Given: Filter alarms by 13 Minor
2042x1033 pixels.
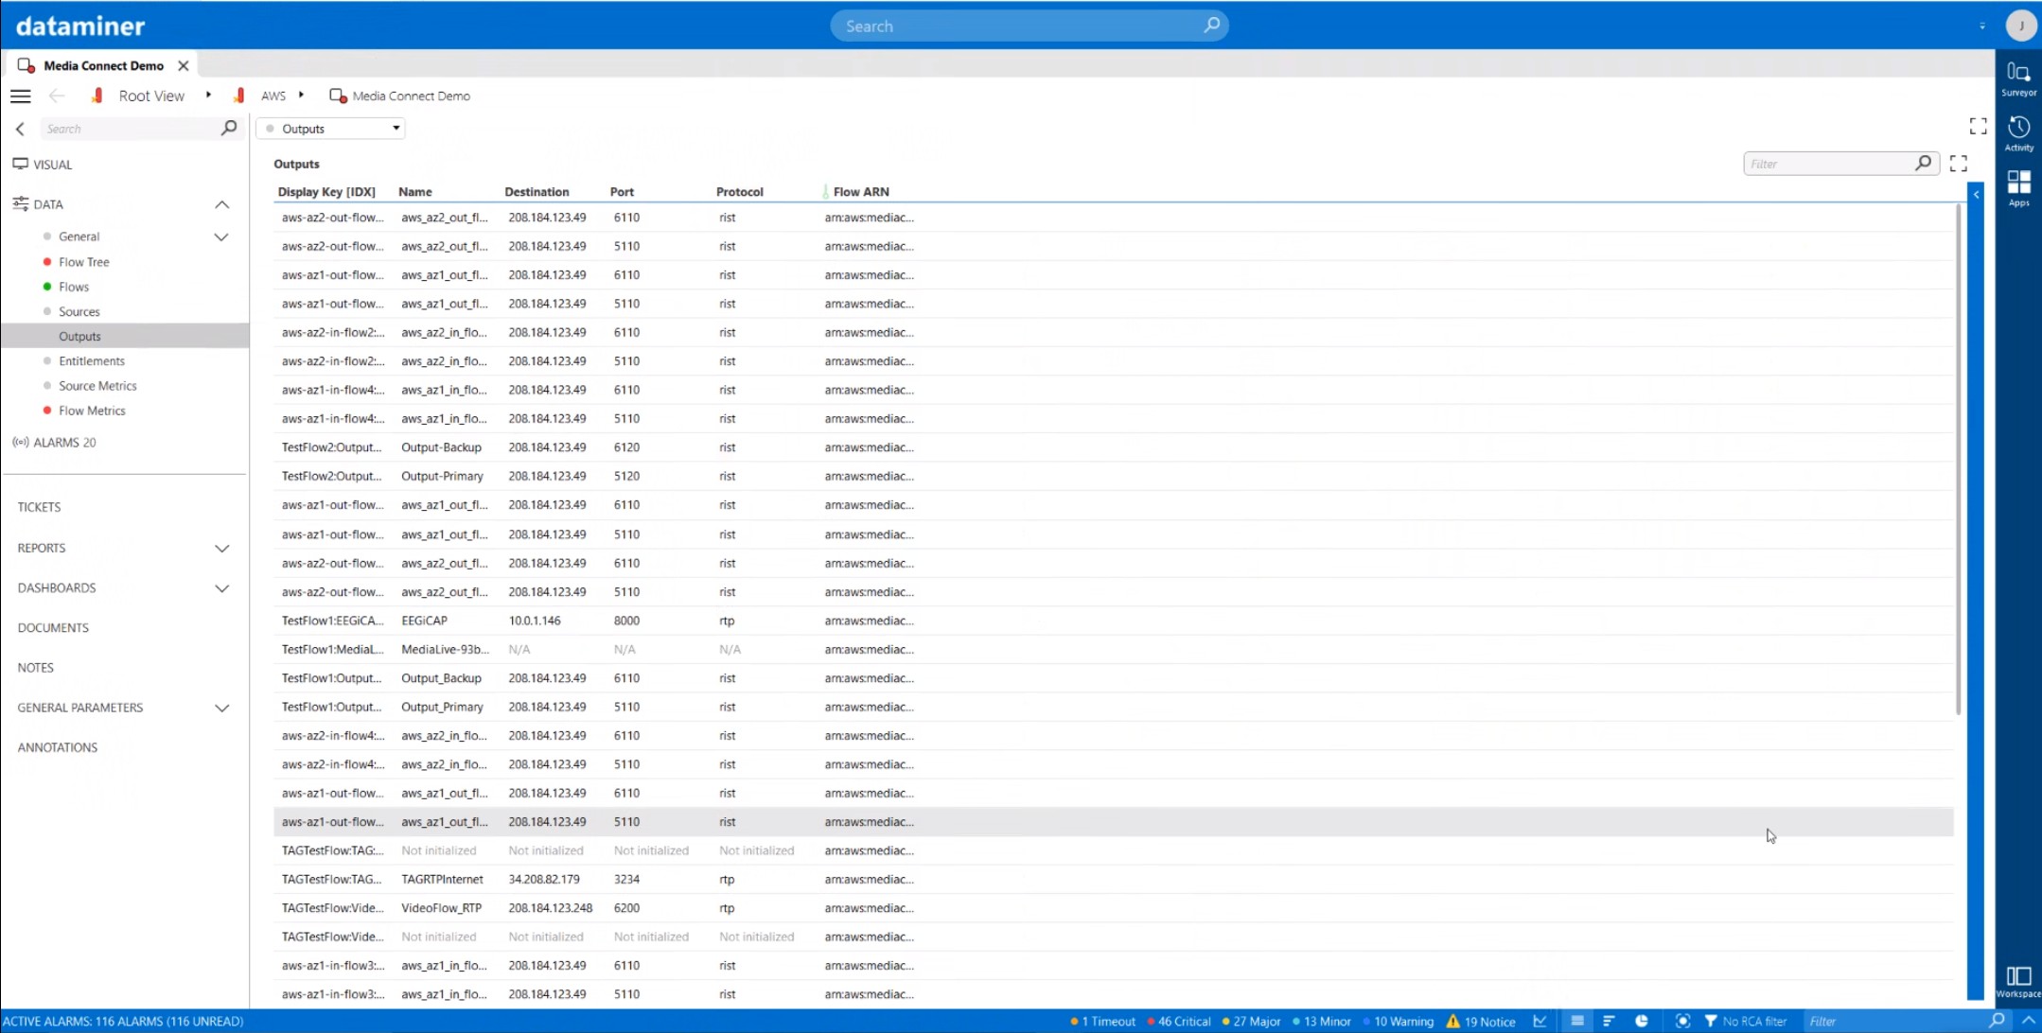Looking at the screenshot, I should (x=1322, y=1021).
